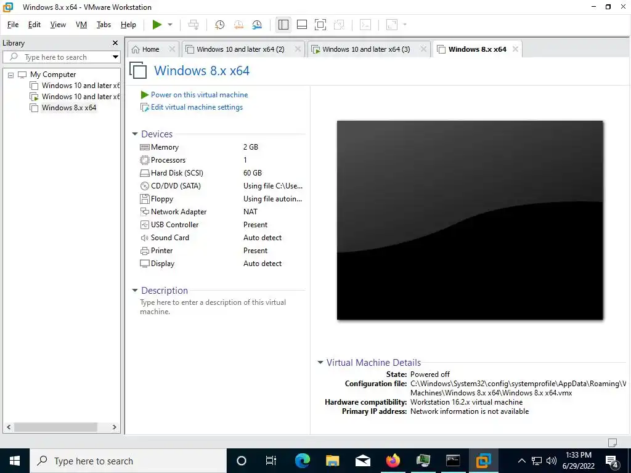Image resolution: width=631 pixels, height=473 pixels.
Task: Click the Library horizontal scrollbar
Action: (56, 427)
